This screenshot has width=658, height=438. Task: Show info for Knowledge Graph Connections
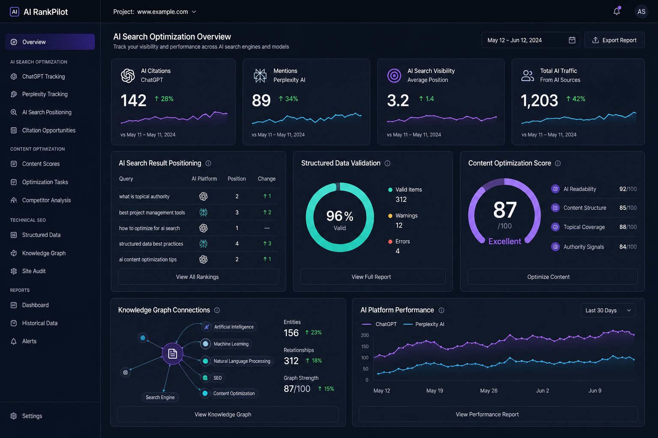click(x=217, y=310)
